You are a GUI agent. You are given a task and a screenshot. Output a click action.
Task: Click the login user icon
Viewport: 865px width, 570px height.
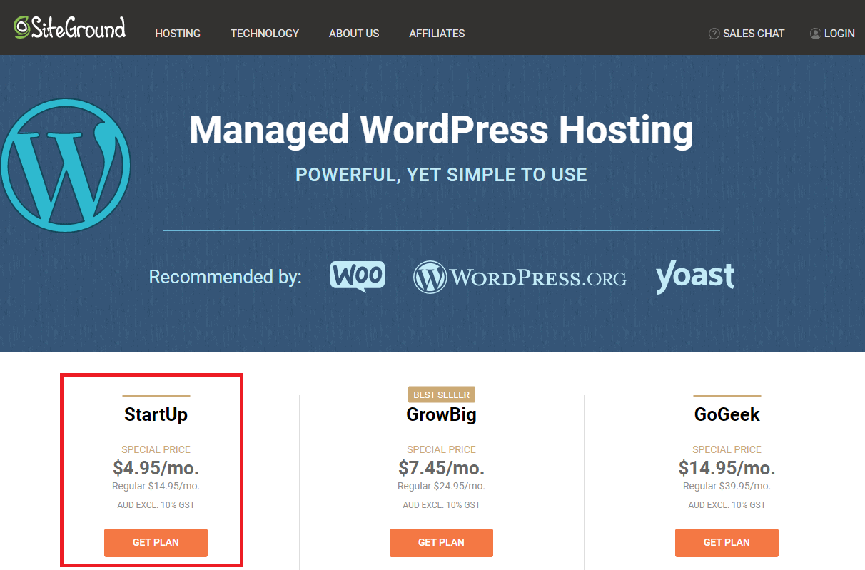pos(815,34)
